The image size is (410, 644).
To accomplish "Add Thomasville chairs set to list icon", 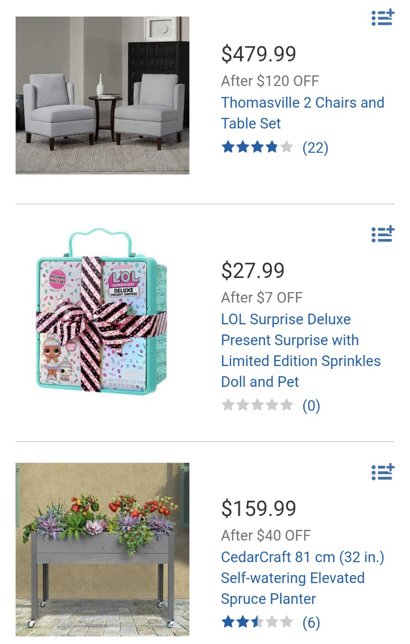I will point(383,18).
